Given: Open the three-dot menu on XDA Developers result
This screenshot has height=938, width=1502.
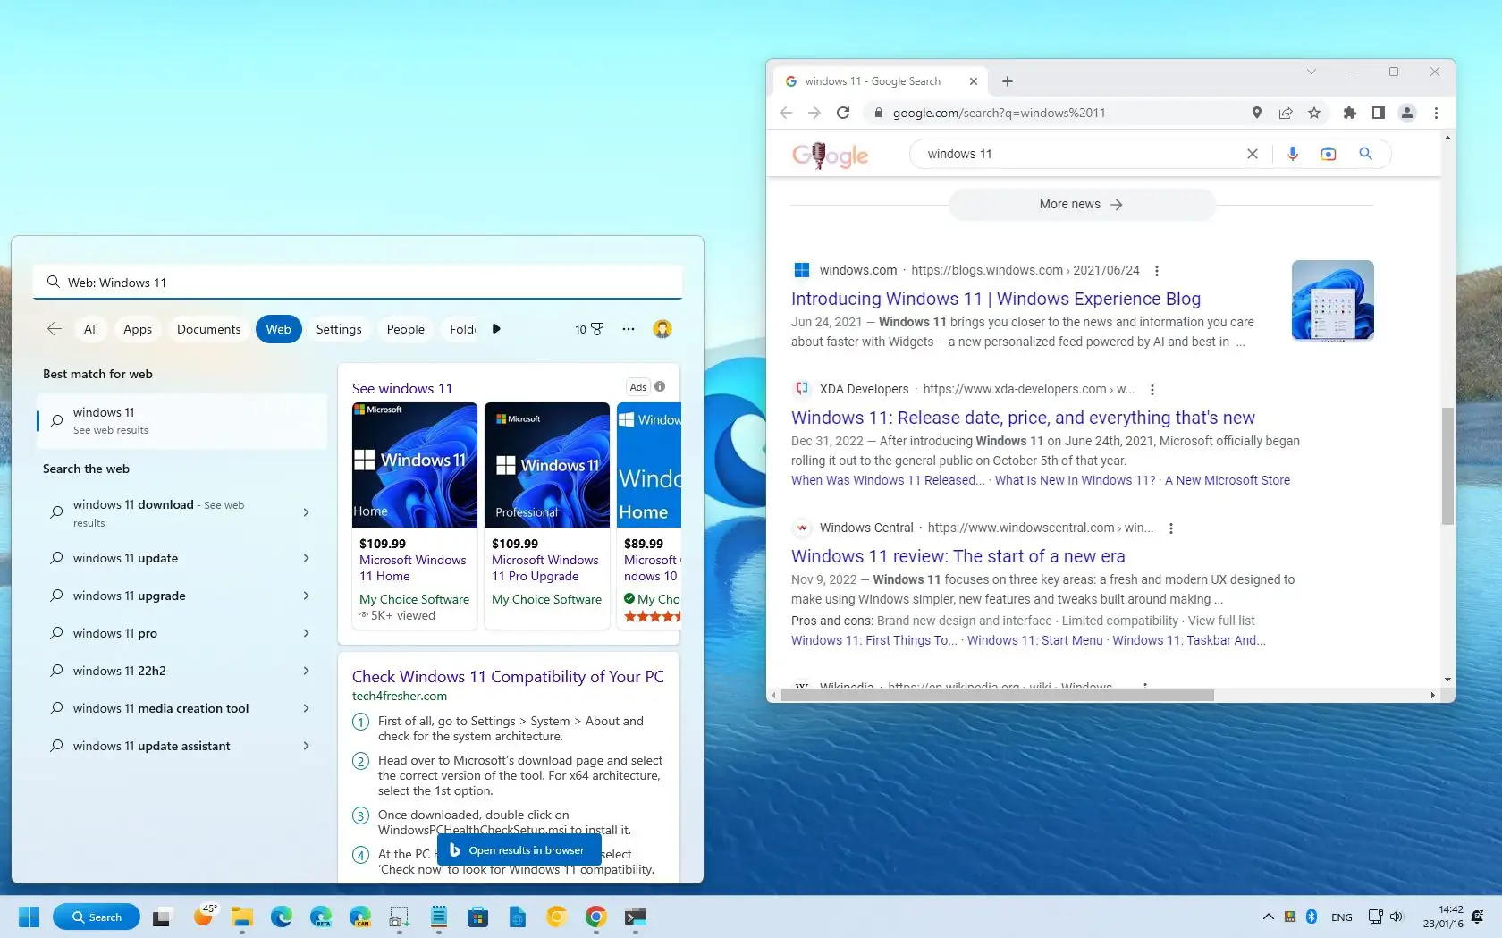Looking at the screenshot, I should click(1152, 390).
